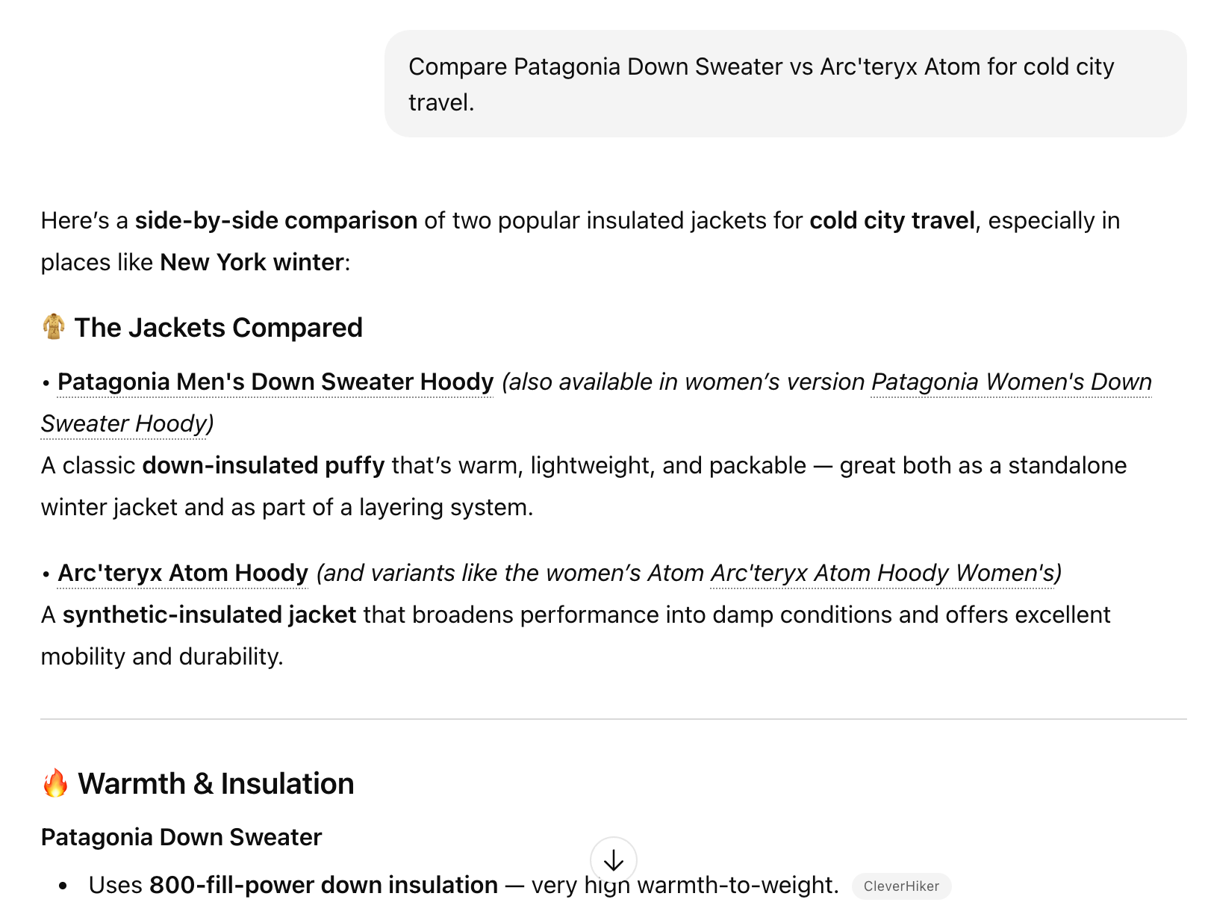The height and width of the screenshot is (911, 1205).
Task: Click the horizontal divider above Warmth & Insulation
Action: click(613, 719)
